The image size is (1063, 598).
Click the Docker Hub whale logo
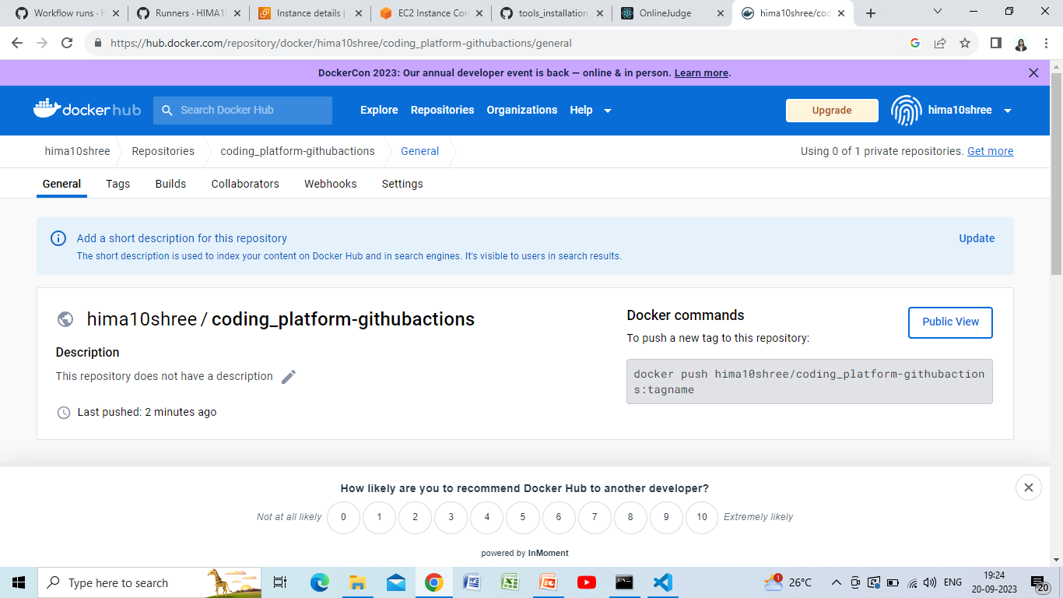[x=87, y=110]
